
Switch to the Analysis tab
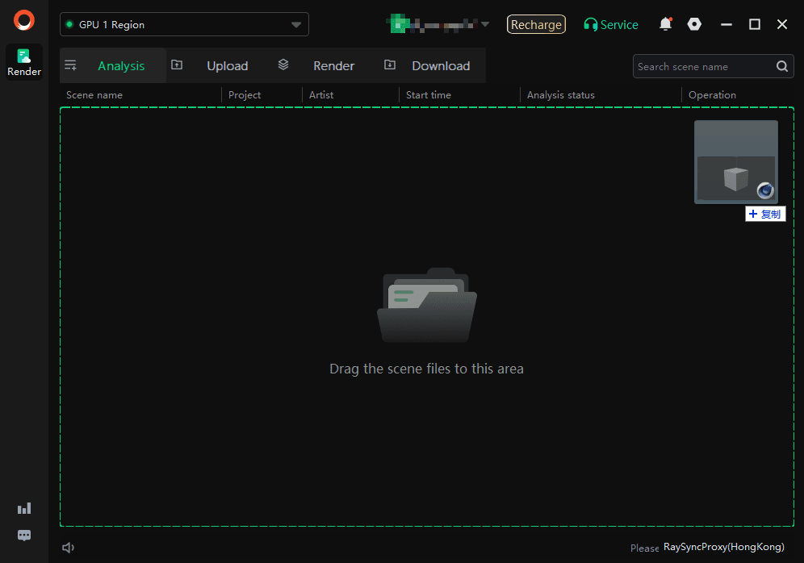point(120,66)
